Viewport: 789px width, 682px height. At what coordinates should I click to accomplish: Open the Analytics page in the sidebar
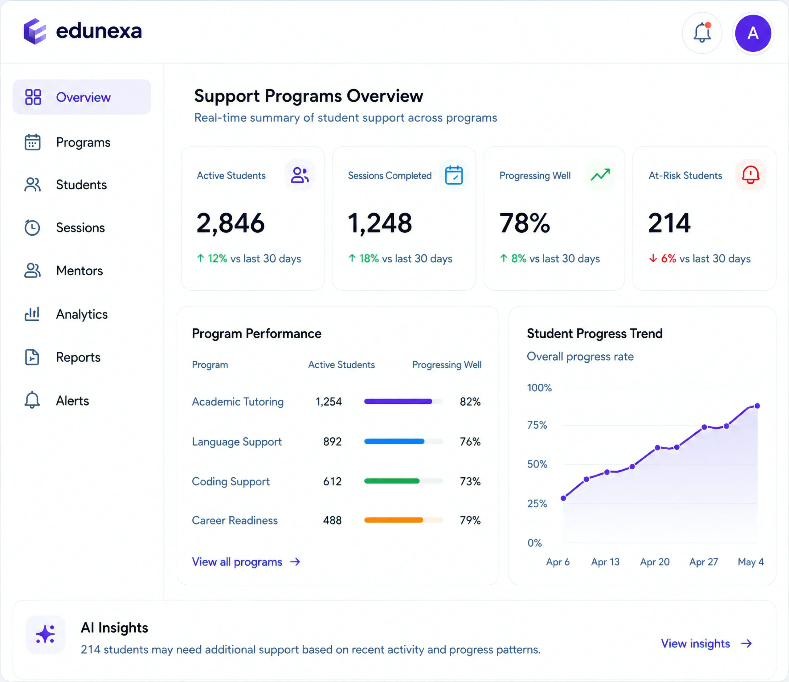pos(82,314)
